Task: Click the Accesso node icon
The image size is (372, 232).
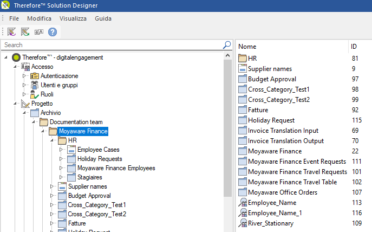Action: pyautogui.click(x=25, y=67)
